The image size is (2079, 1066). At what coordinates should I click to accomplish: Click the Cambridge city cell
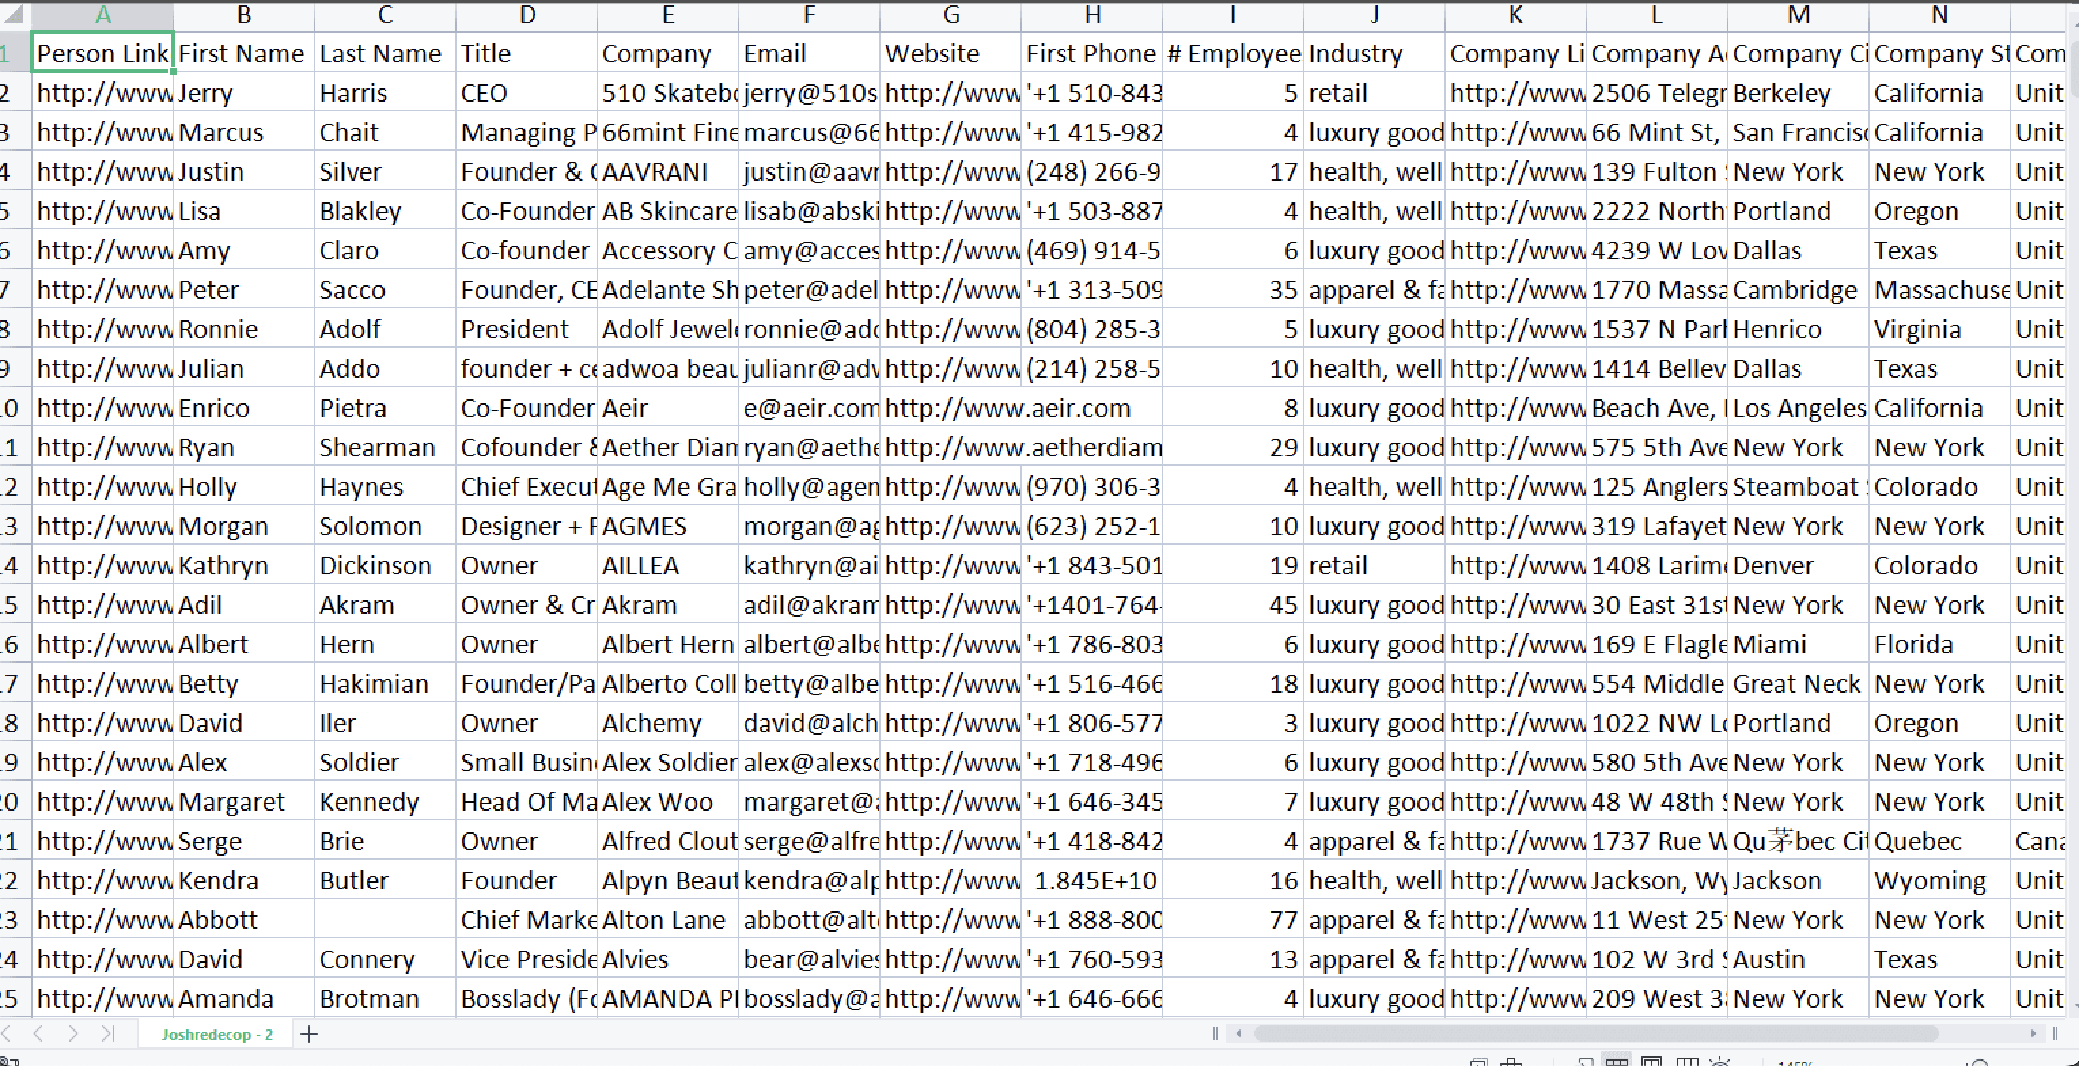(x=1798, y=289)
